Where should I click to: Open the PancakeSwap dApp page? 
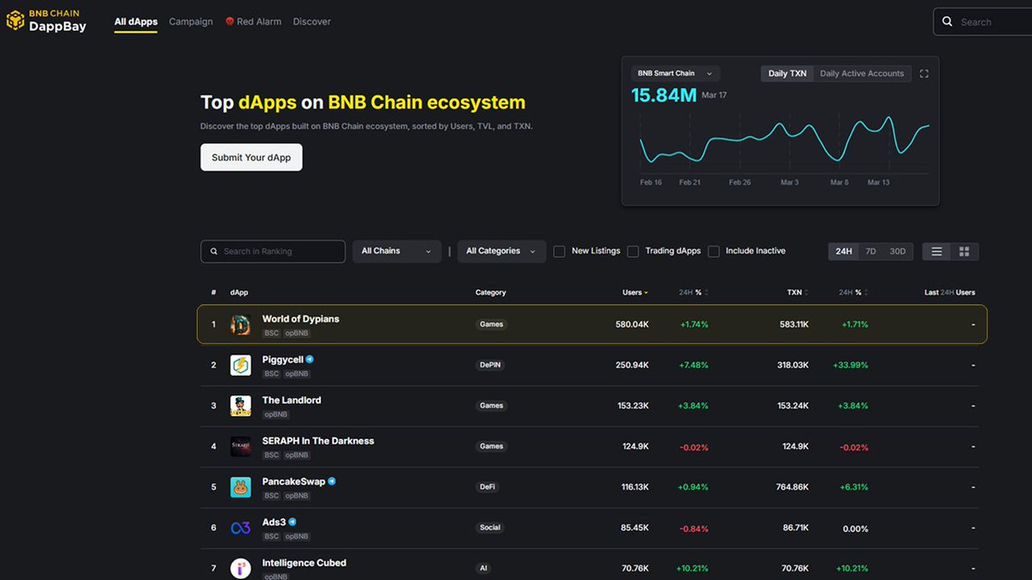pos(293,481)
